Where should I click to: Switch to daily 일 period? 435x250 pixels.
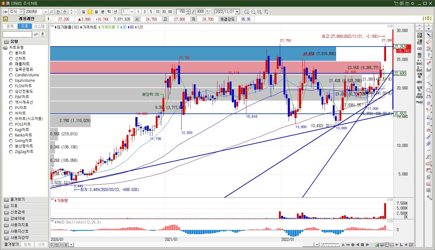tap(84, 12)
